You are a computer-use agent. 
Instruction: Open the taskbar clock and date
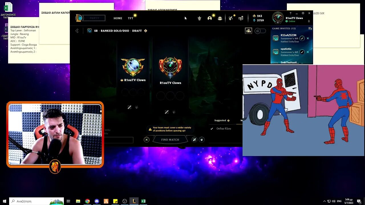pos(348,201)
